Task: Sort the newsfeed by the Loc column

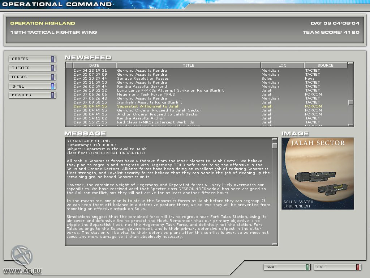Action: [x=282, y=65]
